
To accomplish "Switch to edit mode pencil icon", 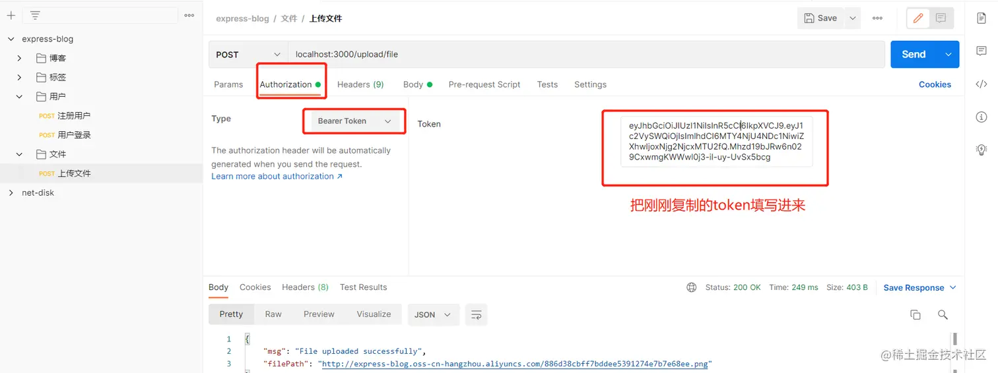I will tap(917, 18).
